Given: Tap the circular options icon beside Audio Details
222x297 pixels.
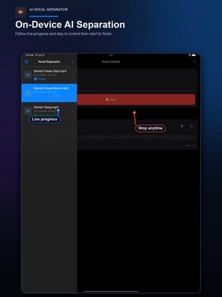Looking at the screenshot, I should tap(195, 62).
